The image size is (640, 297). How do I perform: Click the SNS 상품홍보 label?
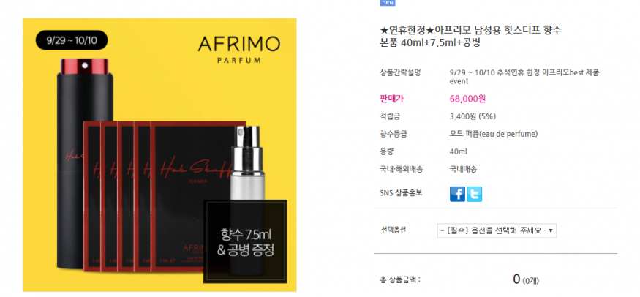coord(401,193)
